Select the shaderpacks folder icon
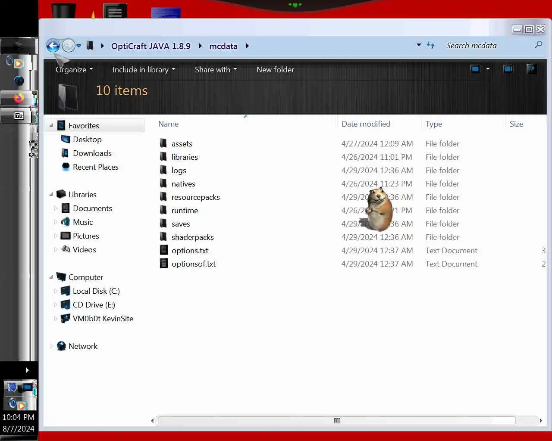Screen dimensions: 552x441 click(163, 237)
